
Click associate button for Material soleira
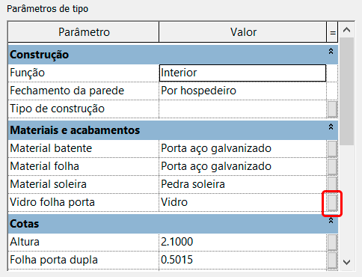[332, 184]
